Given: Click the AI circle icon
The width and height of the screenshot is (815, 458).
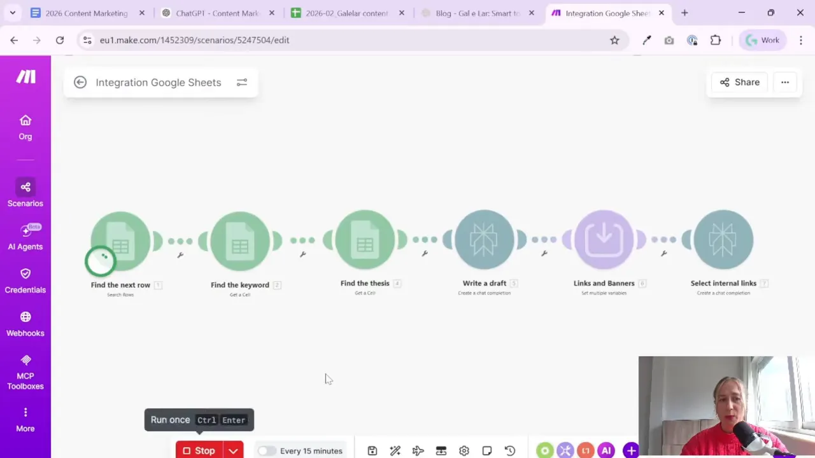Looking at the screenshot, I should 606,451.
